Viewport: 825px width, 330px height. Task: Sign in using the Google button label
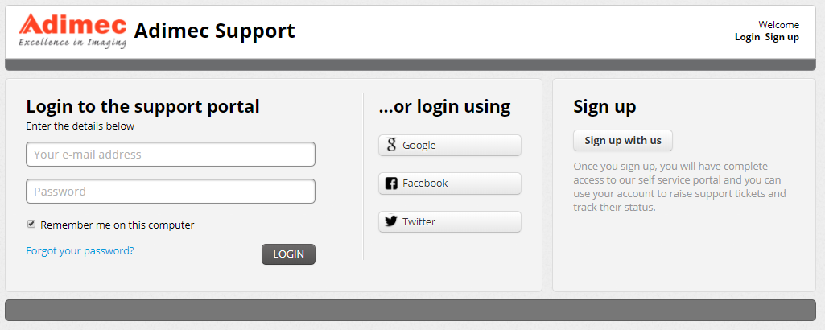[x=419, y=146]
